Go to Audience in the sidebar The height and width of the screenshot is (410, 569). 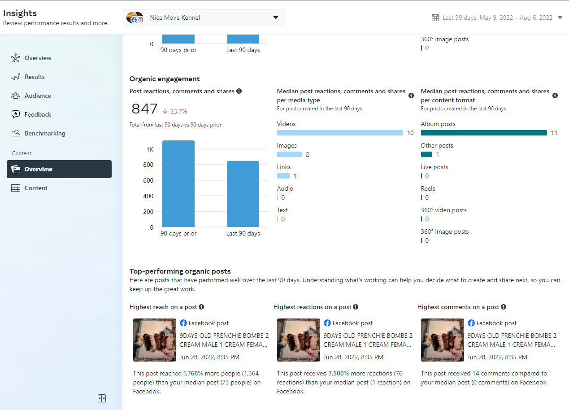59,96
